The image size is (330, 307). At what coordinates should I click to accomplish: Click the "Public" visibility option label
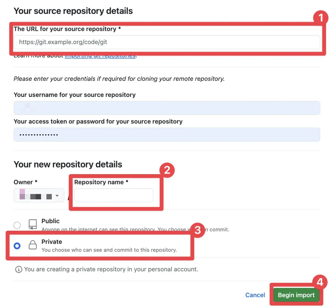50,221
